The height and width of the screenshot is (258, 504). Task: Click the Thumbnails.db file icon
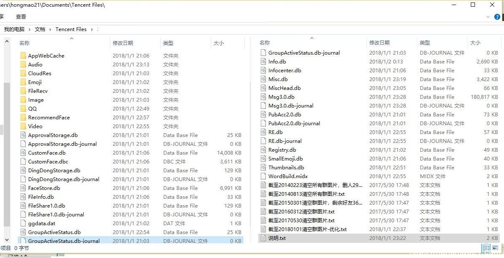[x=263, y=168]
